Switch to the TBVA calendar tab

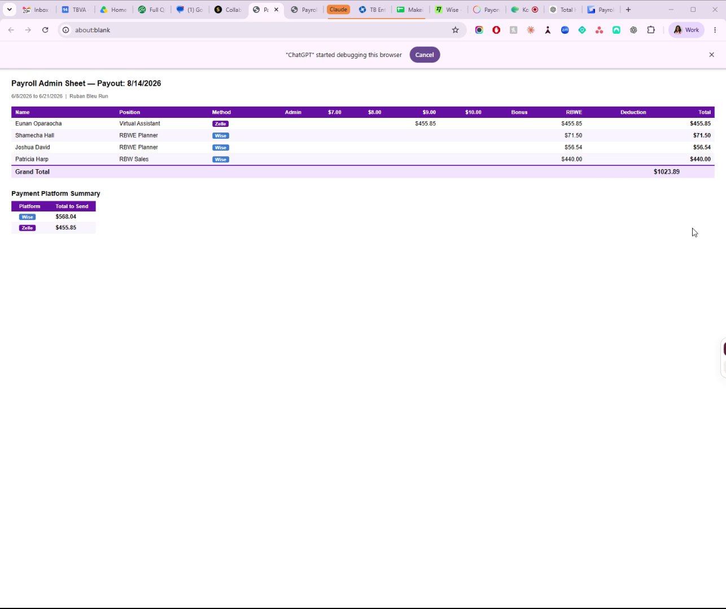pyautogui.click(x=75, y=10)
